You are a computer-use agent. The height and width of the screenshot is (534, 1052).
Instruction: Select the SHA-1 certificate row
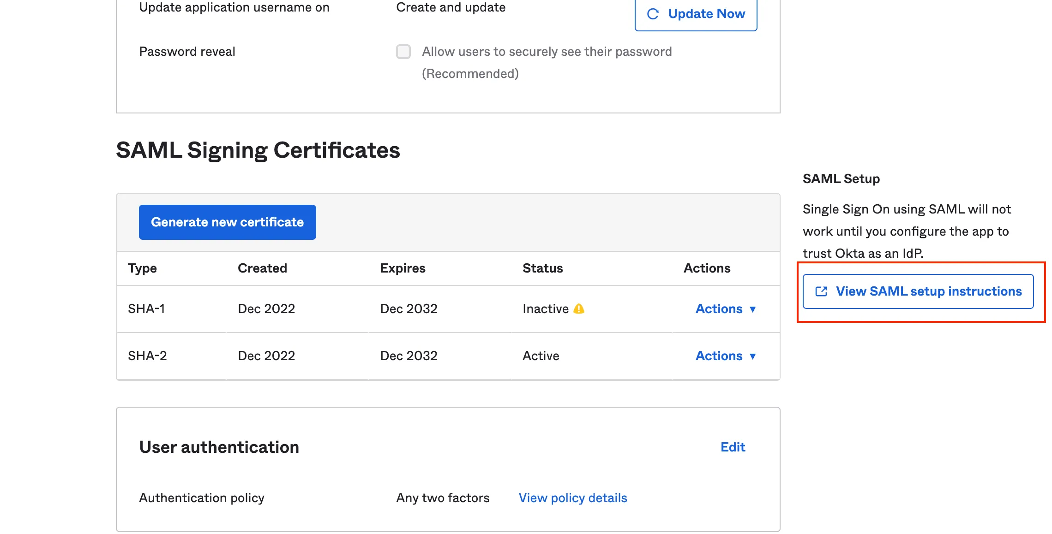coord(147,309)
